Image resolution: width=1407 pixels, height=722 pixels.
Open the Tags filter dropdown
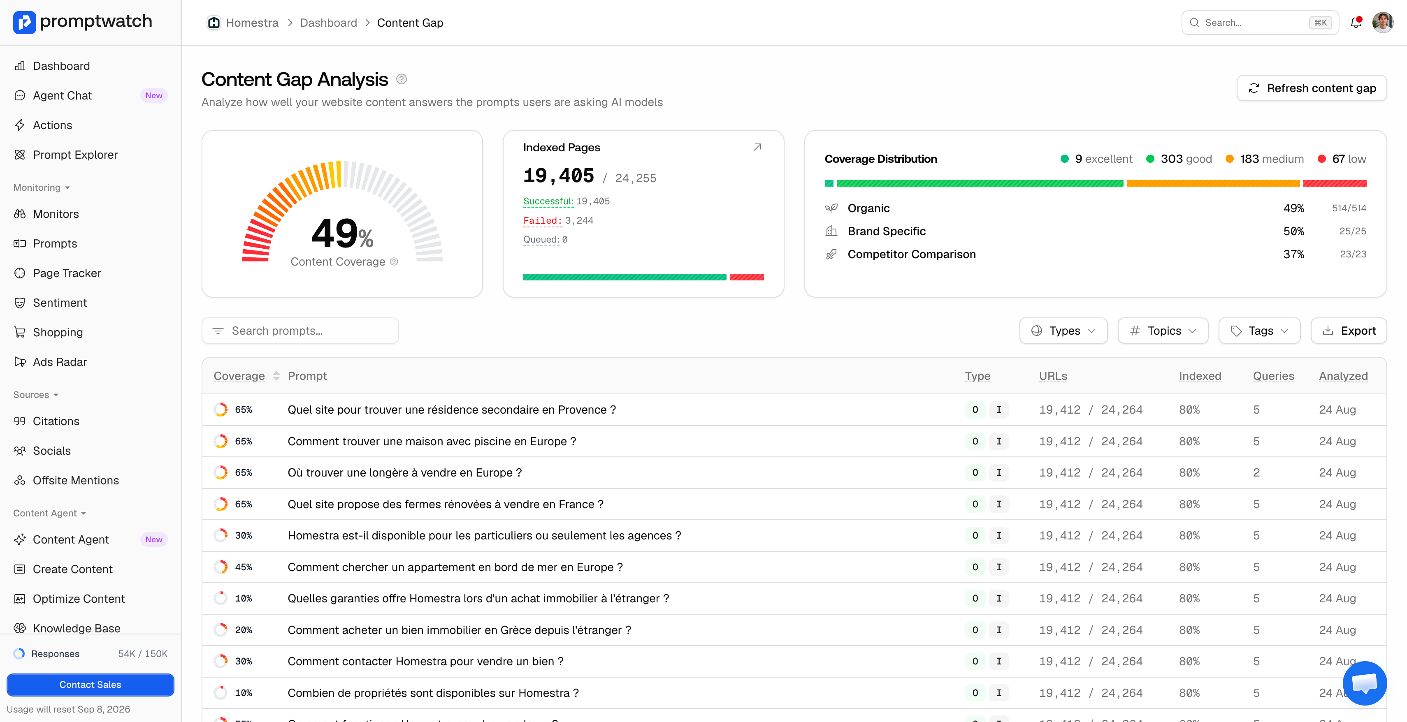pos(1259,331)
